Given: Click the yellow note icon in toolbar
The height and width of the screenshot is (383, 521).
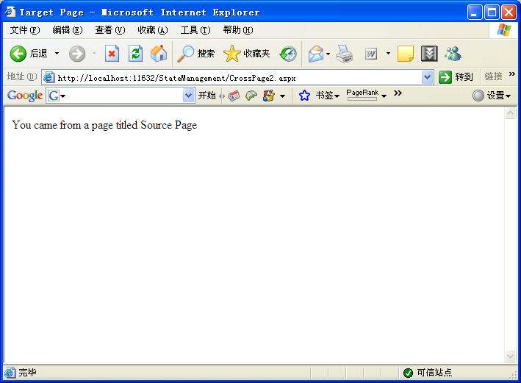Looking at the screenshot, I should (x=406, y=54).
